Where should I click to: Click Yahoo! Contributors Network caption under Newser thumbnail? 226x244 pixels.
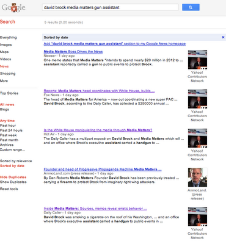click(x=197, y=77)
